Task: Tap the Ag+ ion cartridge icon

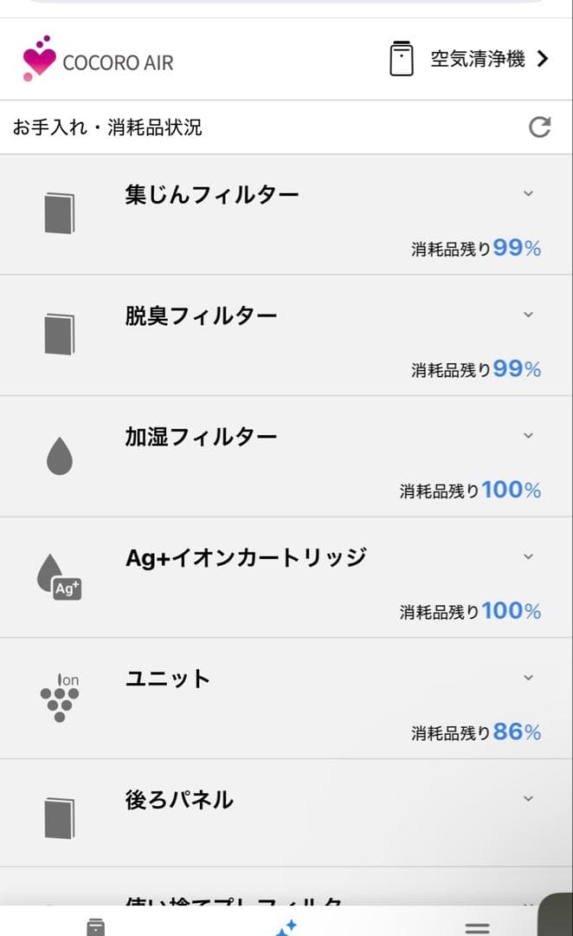Action: (59, 577)
